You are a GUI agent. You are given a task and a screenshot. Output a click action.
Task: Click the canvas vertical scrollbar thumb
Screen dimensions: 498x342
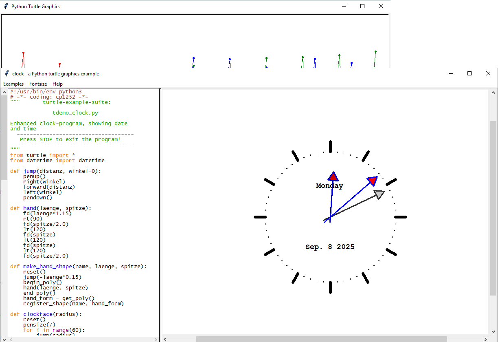tap(493, 208)
